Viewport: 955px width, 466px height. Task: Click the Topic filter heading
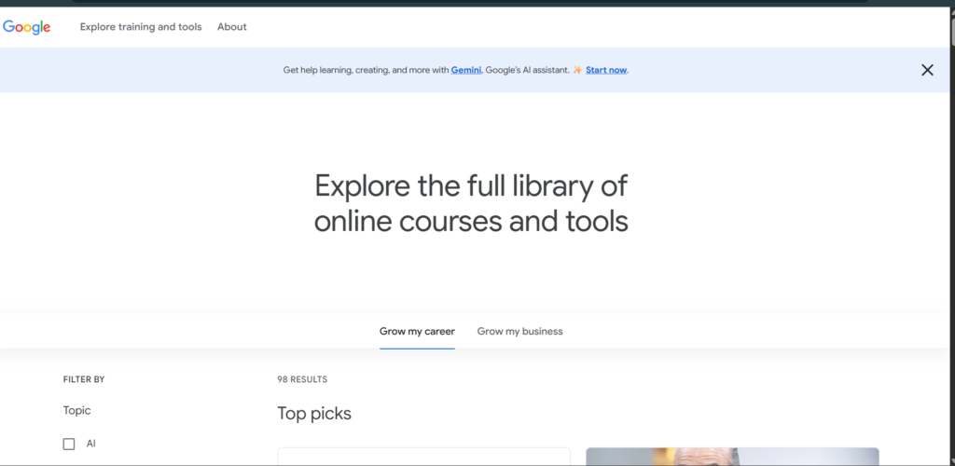[x=76, y=411]
